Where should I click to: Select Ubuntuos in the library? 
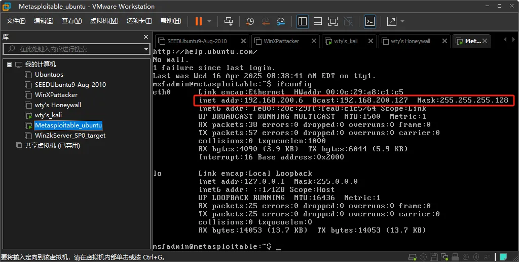click(49, 75)
